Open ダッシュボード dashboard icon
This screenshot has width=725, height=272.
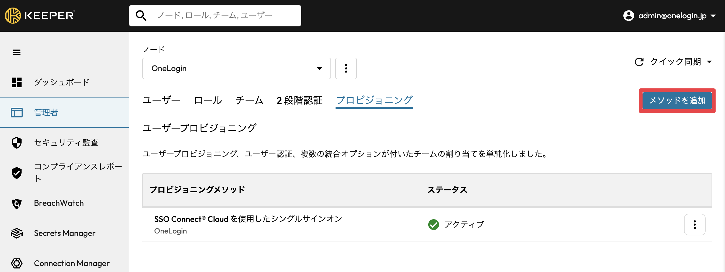pos(17,82)
